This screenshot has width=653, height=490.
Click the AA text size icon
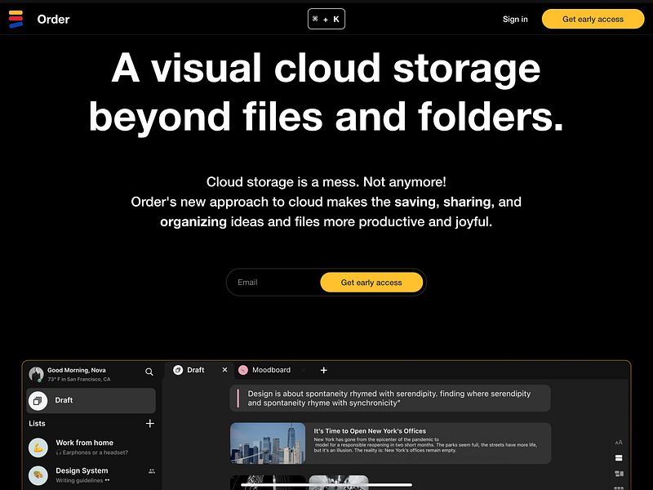coord(619,443)
